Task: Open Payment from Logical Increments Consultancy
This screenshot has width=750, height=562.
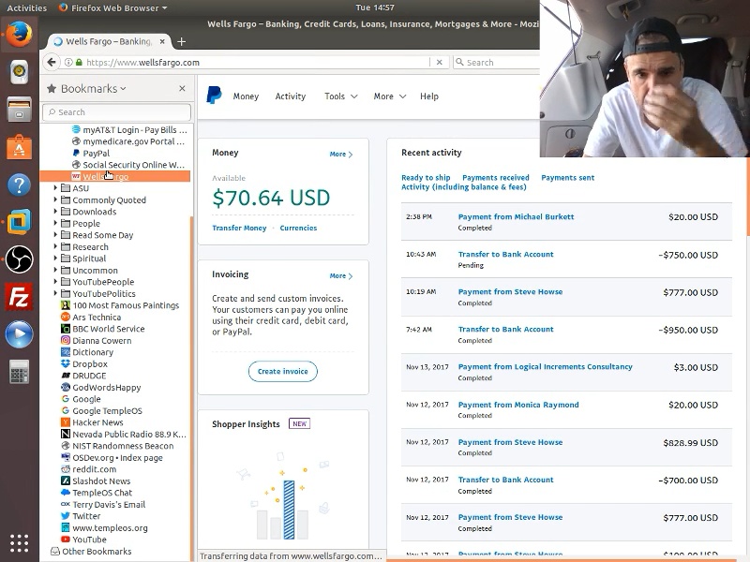Action: (x=546, y=366)
